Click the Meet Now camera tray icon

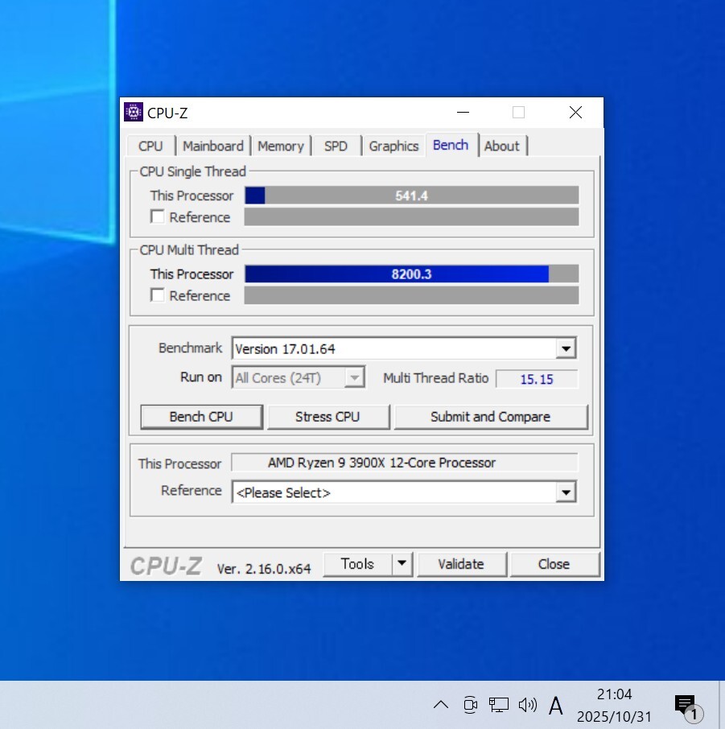tap(471, 706)
